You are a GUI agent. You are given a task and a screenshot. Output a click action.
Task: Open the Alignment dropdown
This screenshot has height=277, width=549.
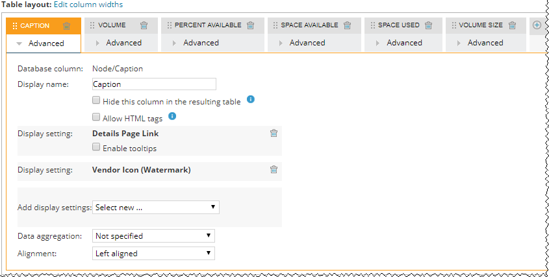tap(154, 253)
